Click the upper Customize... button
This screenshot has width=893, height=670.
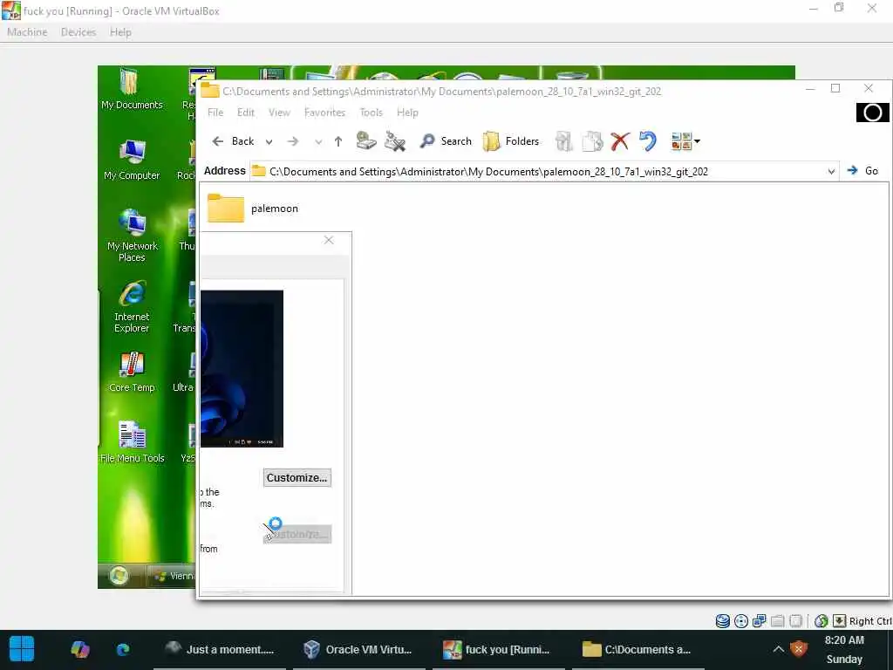click(297, 477)
